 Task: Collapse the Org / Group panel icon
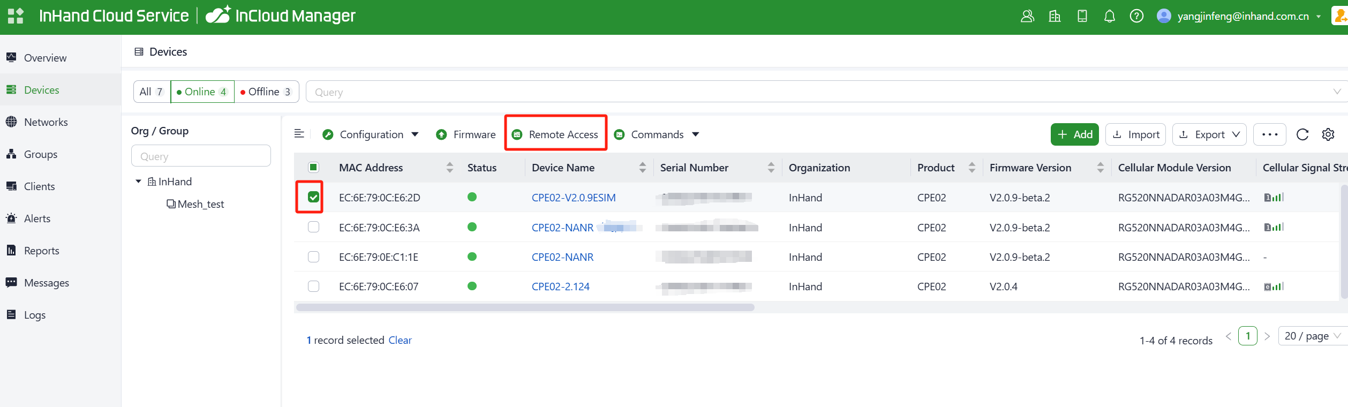click(x=299, y=134)
